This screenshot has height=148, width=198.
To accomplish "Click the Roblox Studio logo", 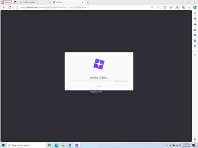I will click(99, 64).
